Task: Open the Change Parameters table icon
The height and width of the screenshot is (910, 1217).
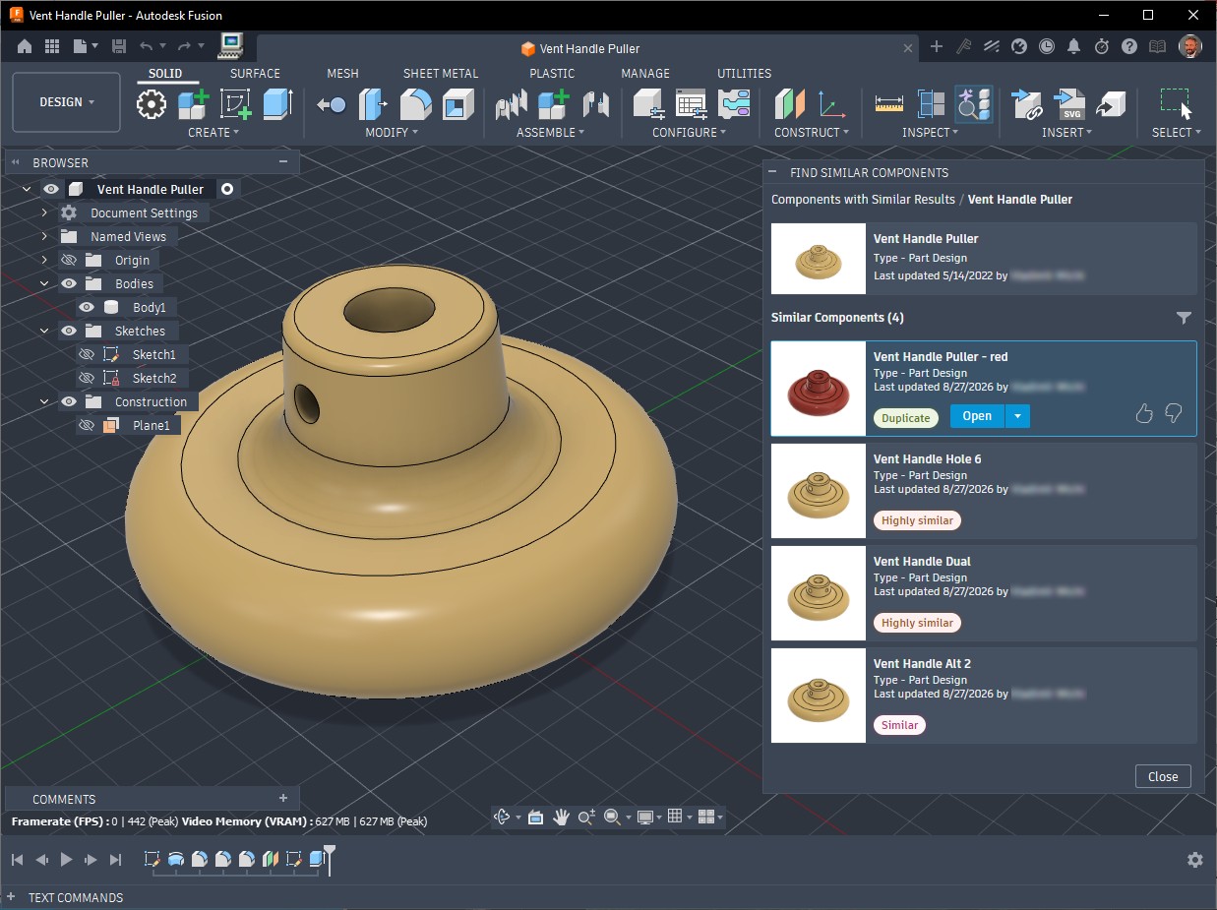Action: click(x=692, y=103)
